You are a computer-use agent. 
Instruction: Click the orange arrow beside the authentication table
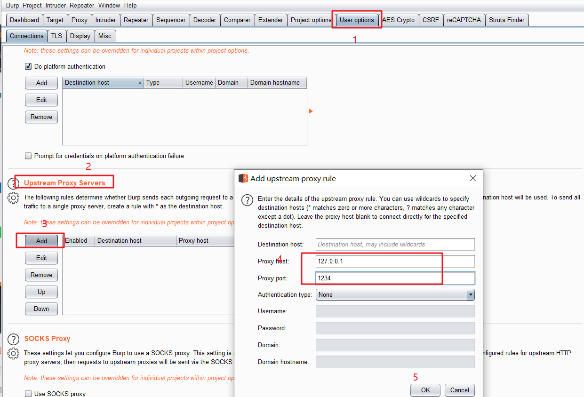click(x=311, y=111)
